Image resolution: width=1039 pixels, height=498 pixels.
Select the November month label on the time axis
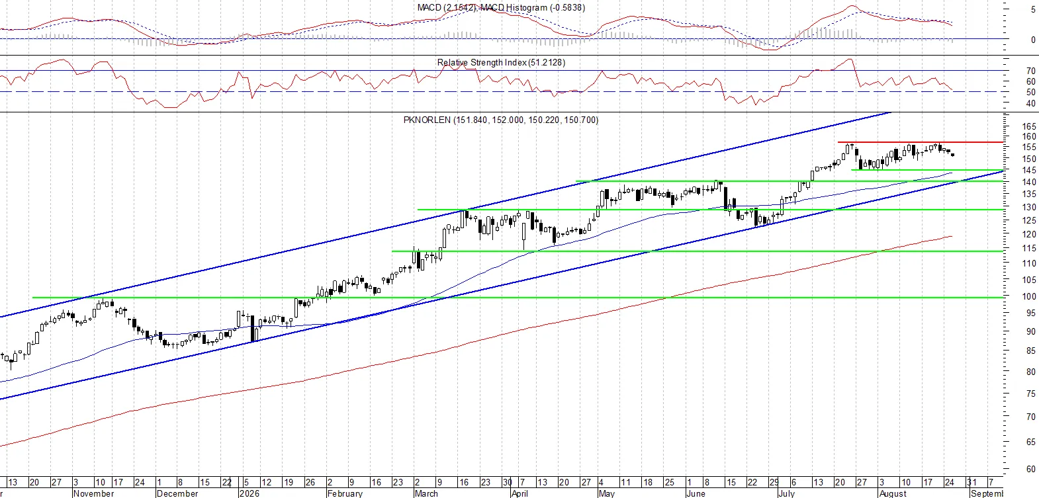click(93, 493)
